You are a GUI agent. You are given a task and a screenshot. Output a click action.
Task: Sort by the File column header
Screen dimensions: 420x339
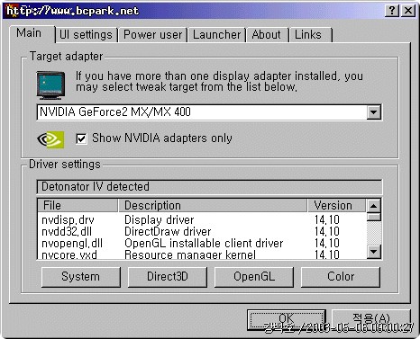point(78,206)
